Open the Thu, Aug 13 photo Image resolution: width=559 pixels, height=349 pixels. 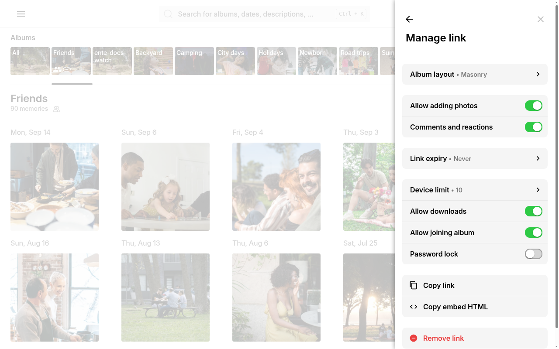(166, 298)
